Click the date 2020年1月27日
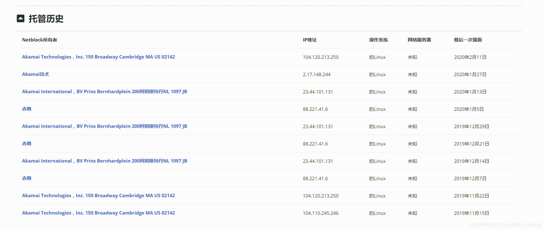The width and height of the screenshot is (544, 230). [x=470, y=75]
